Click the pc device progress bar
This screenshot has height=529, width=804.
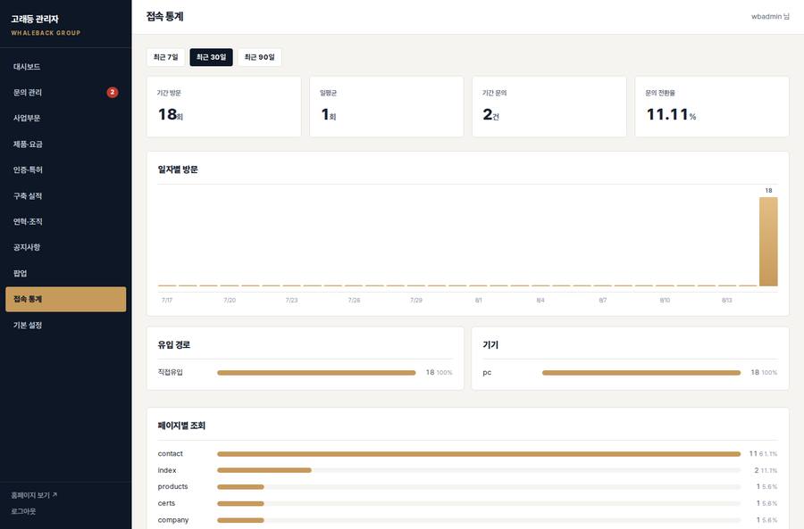click(641, 373)
